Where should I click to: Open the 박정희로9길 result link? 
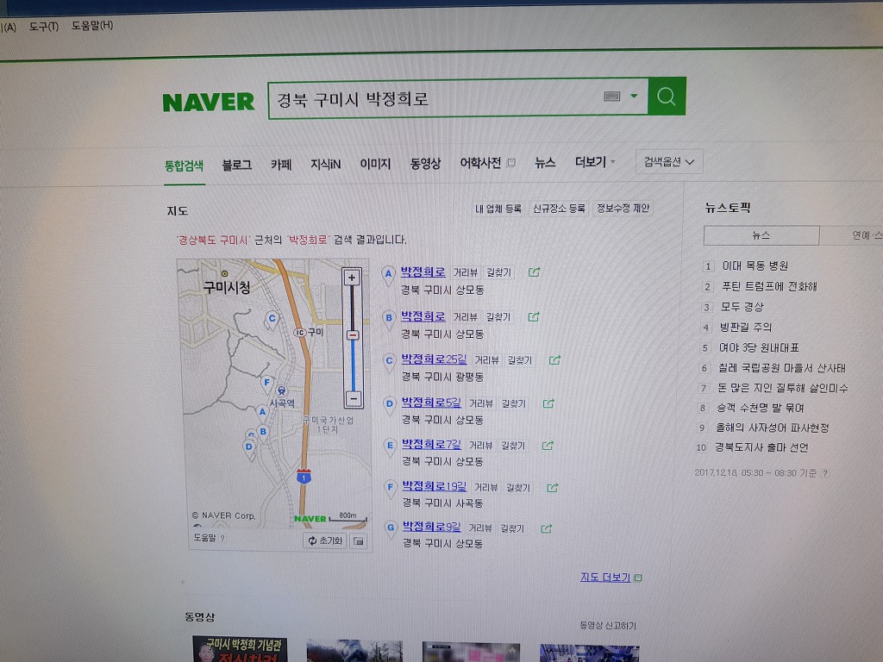[x=431, y=527]
